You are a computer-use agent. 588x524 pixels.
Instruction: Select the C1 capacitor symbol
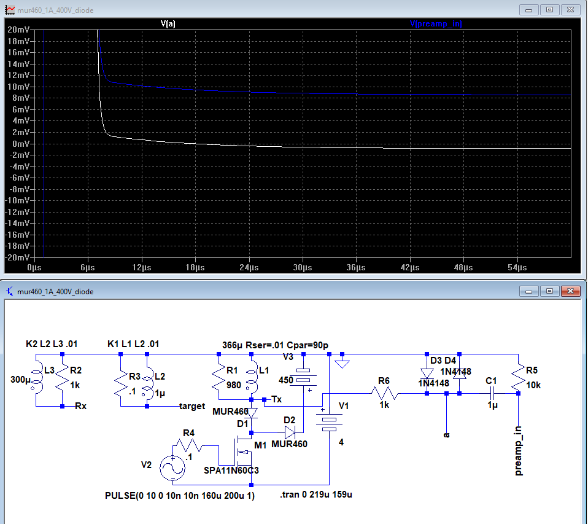492,394
